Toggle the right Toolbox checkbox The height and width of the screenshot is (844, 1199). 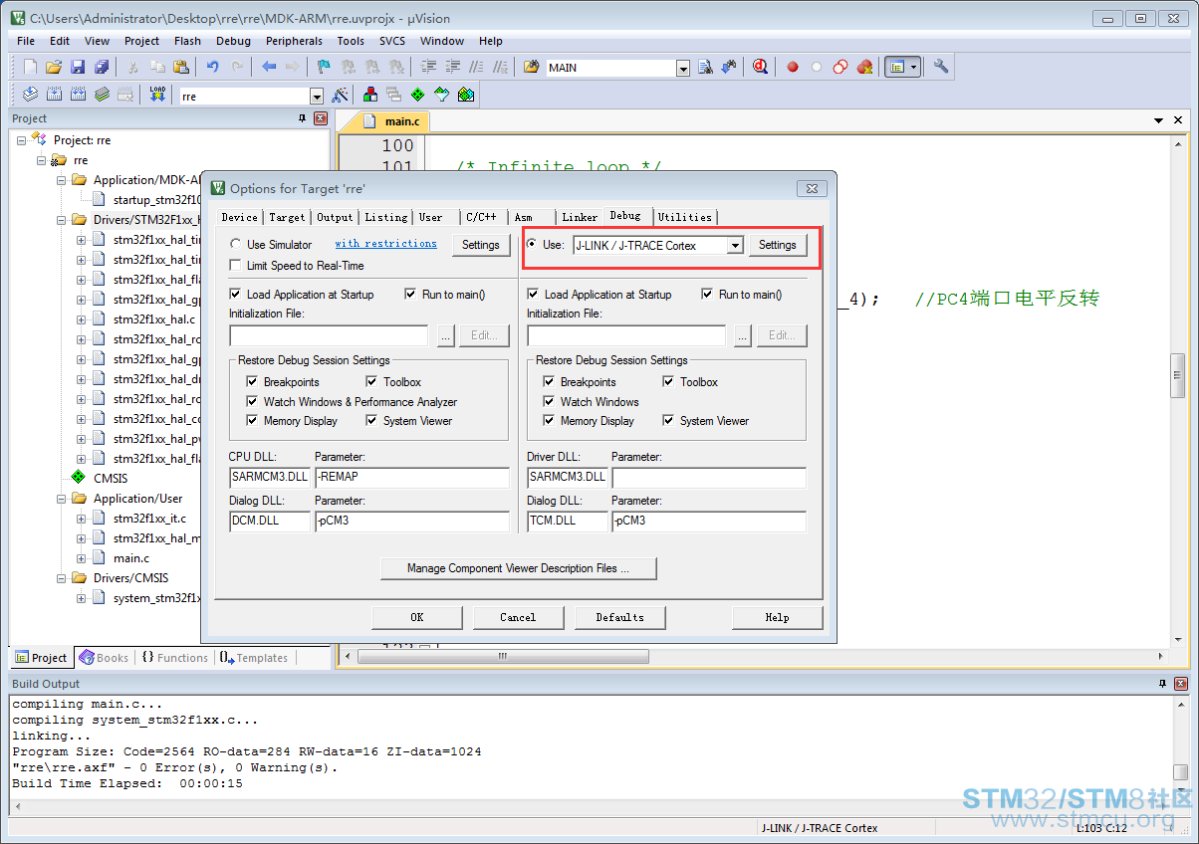pyautogui.click(x=668, y=381)
